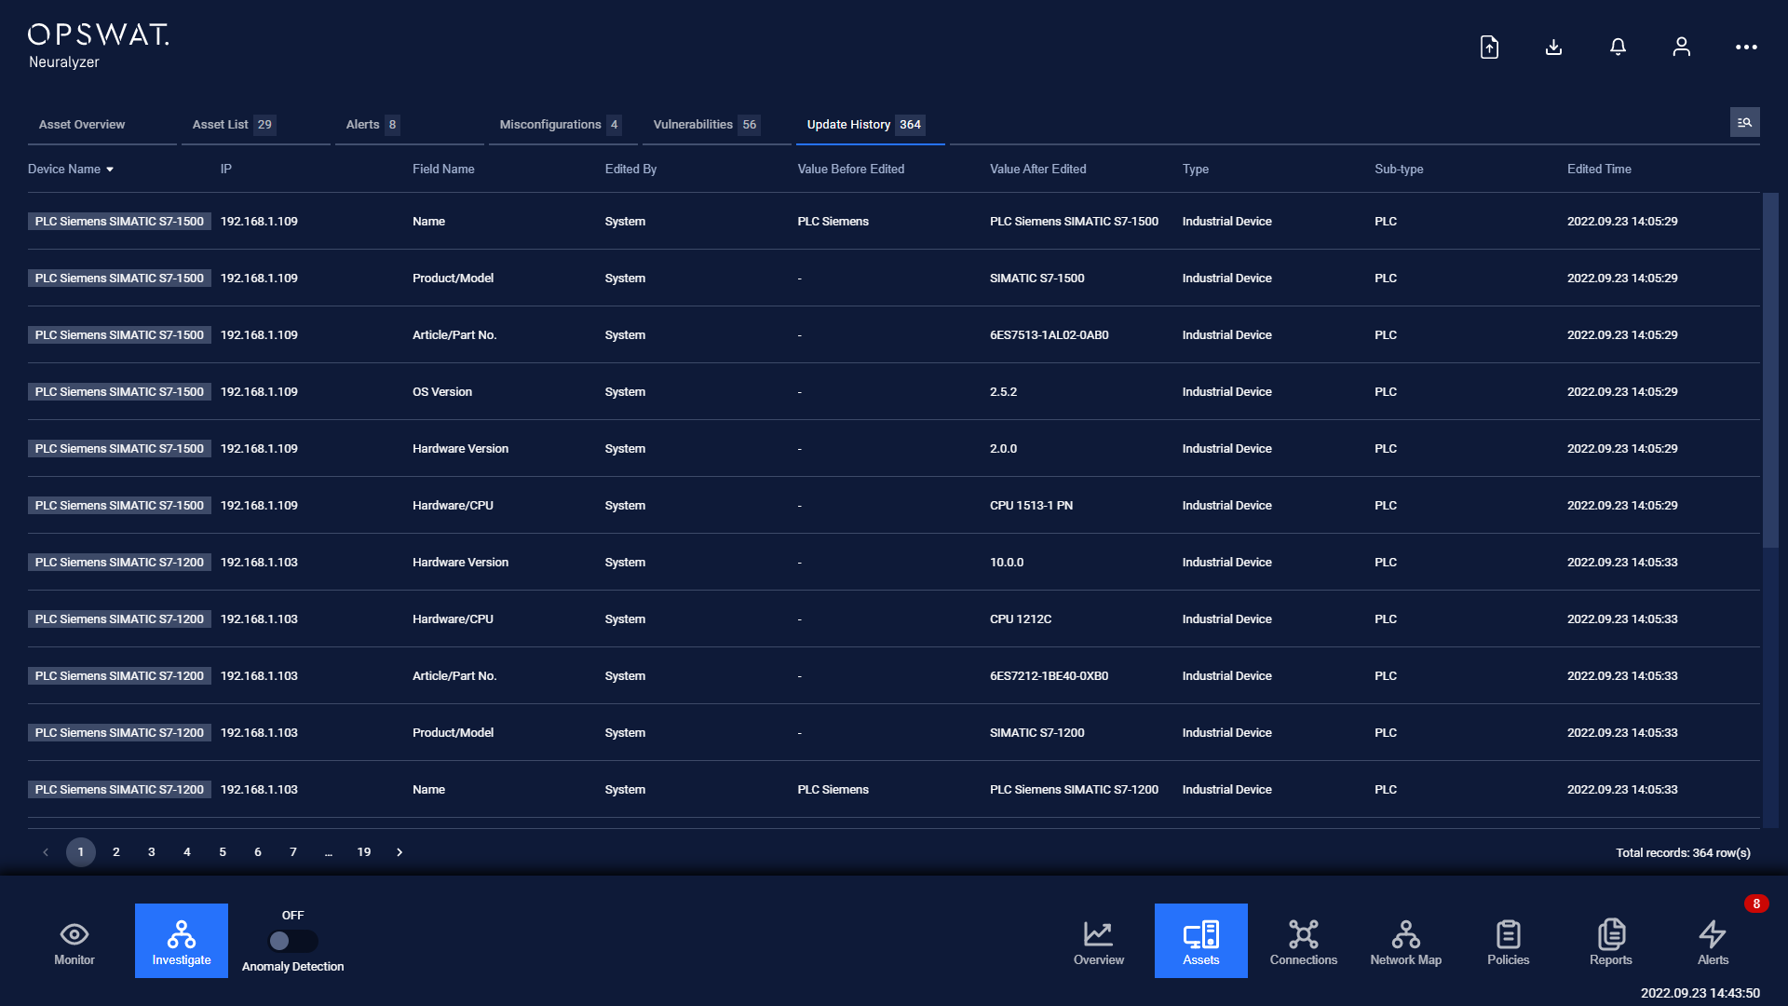Screen dimensions: 1788x1006
Task: Click the Edited Time column header
Action: 1599,170
